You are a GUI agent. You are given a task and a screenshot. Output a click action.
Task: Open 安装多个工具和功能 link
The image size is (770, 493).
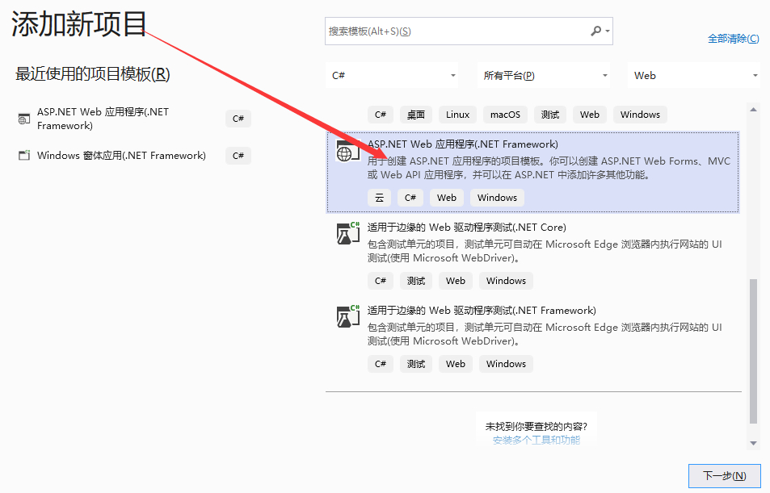tap(536, 440)
